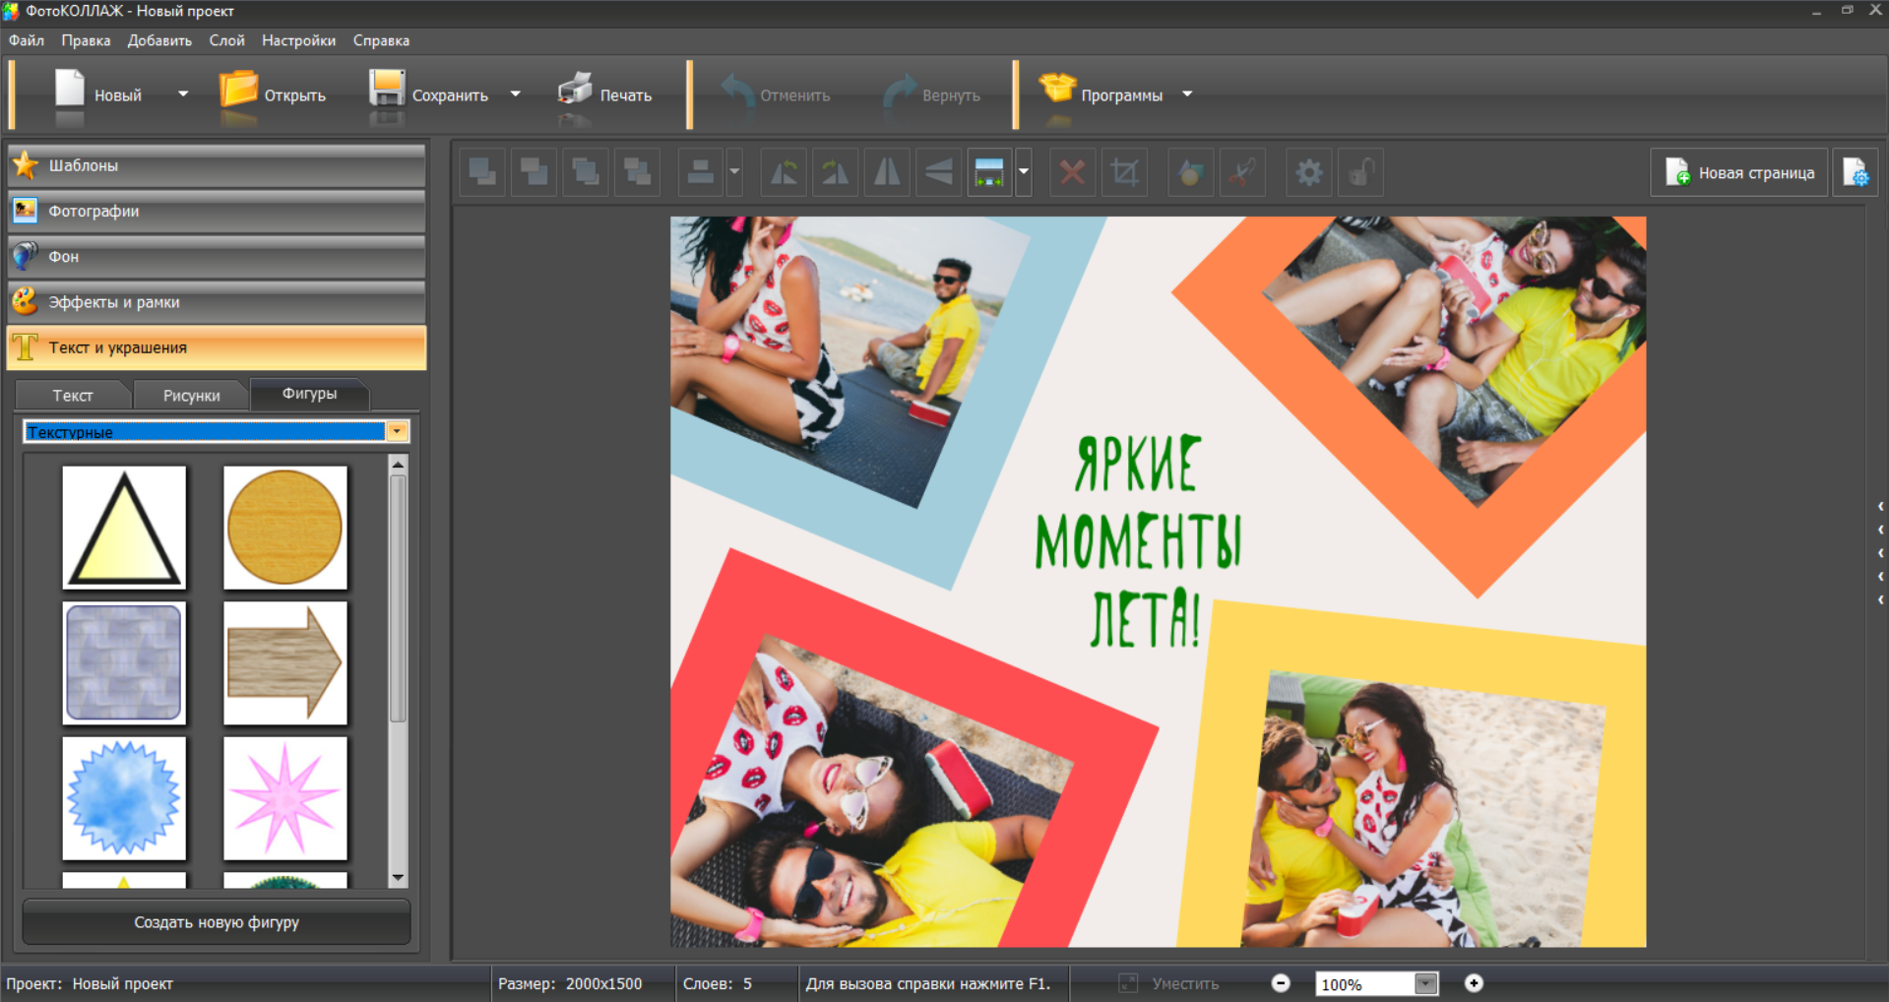Viewport: 1889px width, 1002px height.
Task: Click the red X delete icon
Action: coord(1072,173)
